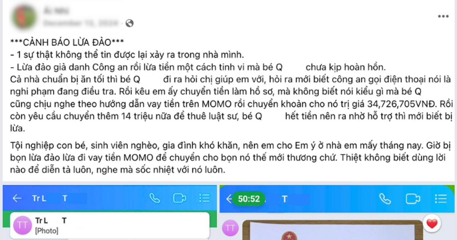Open the [Photo] message preview

tap(111, 225)
